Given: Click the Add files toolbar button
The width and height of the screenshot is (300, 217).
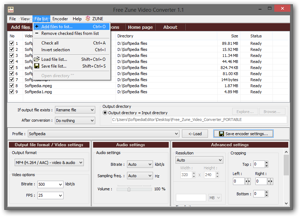Looking at the screenshot, I should [20, 27].
